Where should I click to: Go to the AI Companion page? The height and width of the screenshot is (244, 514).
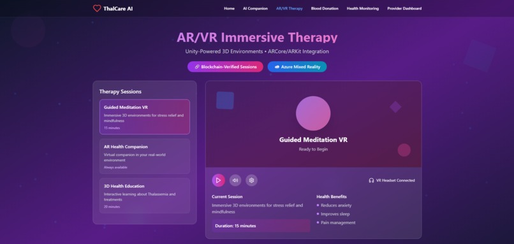click(255, 8)
